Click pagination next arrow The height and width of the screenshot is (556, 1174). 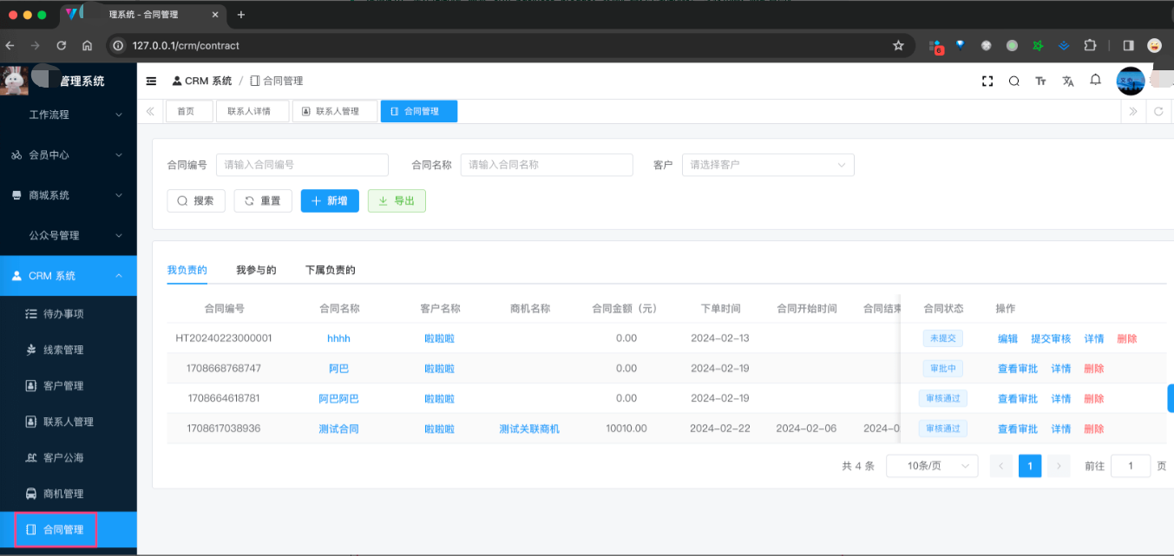click(1059, 466)
